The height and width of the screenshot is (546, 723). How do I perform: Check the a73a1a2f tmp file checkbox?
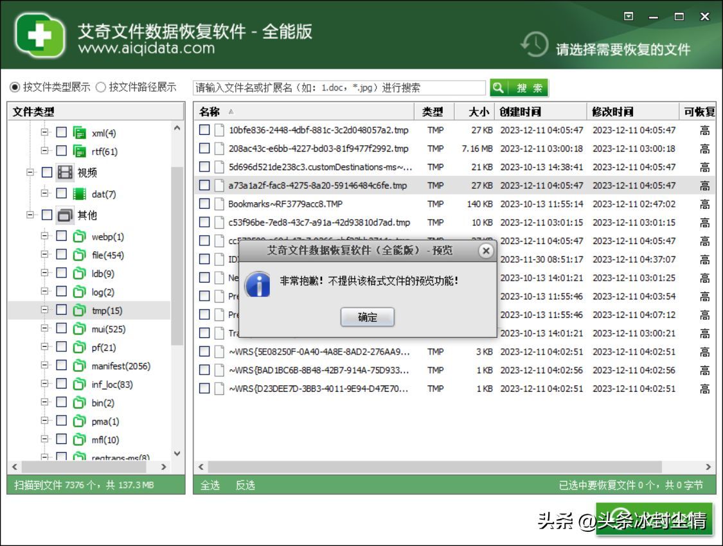[x=204, y=185]
